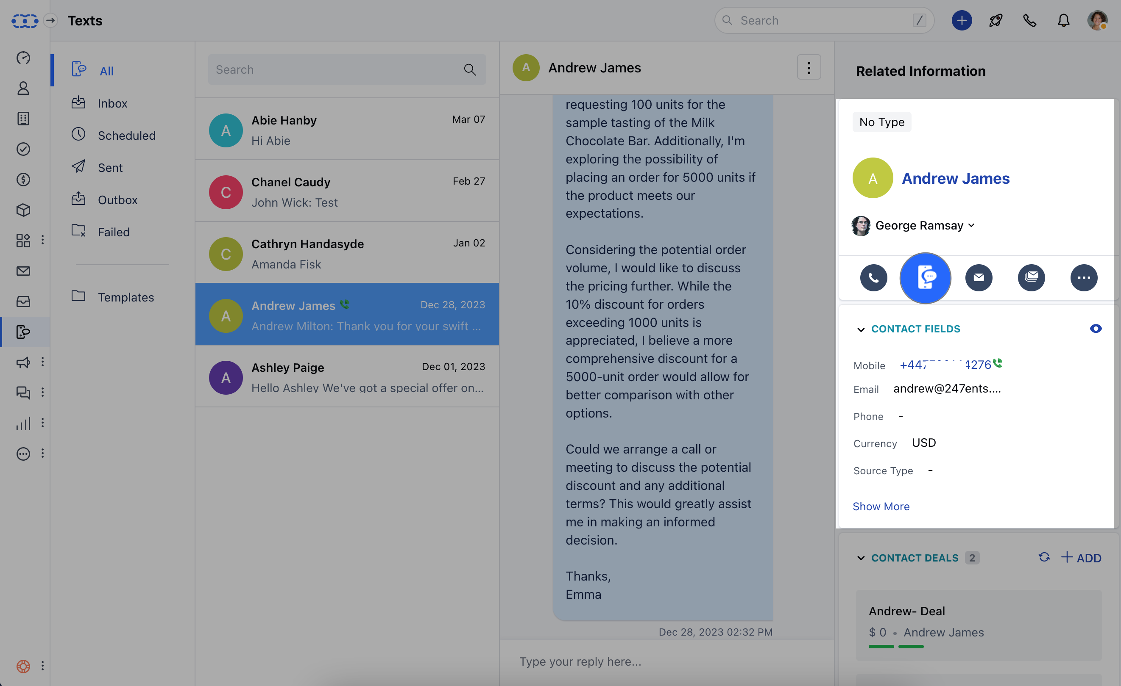Open the Scheduled texts folder
The image size is (1121, 686).
pos(126,136)
